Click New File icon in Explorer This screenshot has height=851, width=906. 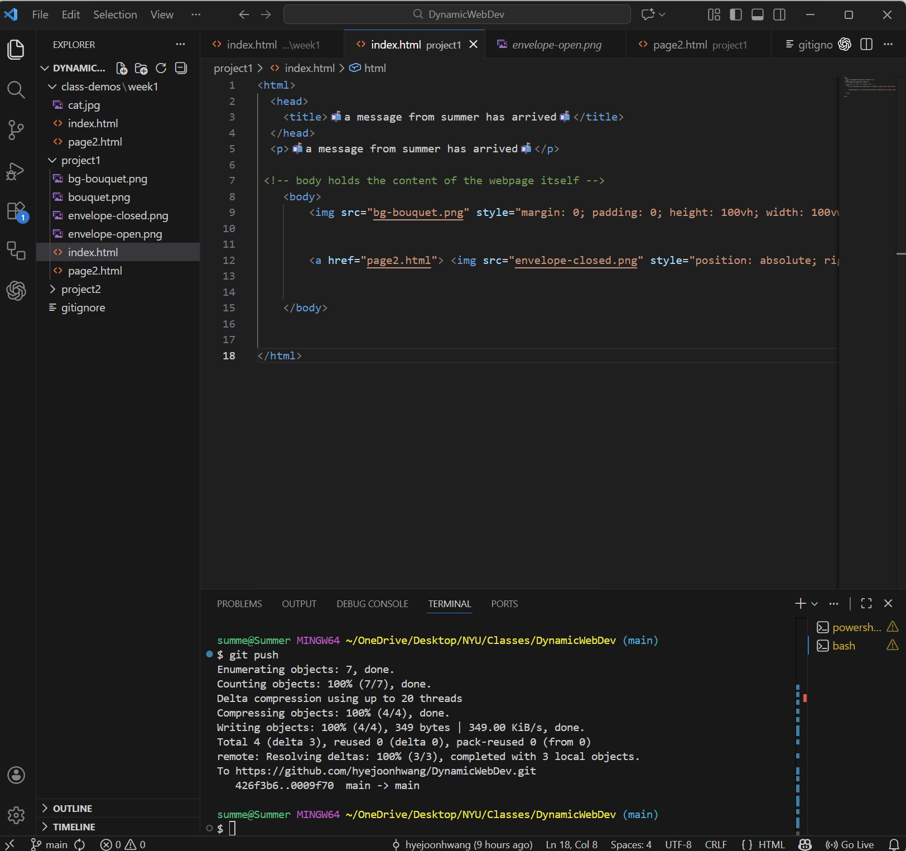[x=121, y=68]
